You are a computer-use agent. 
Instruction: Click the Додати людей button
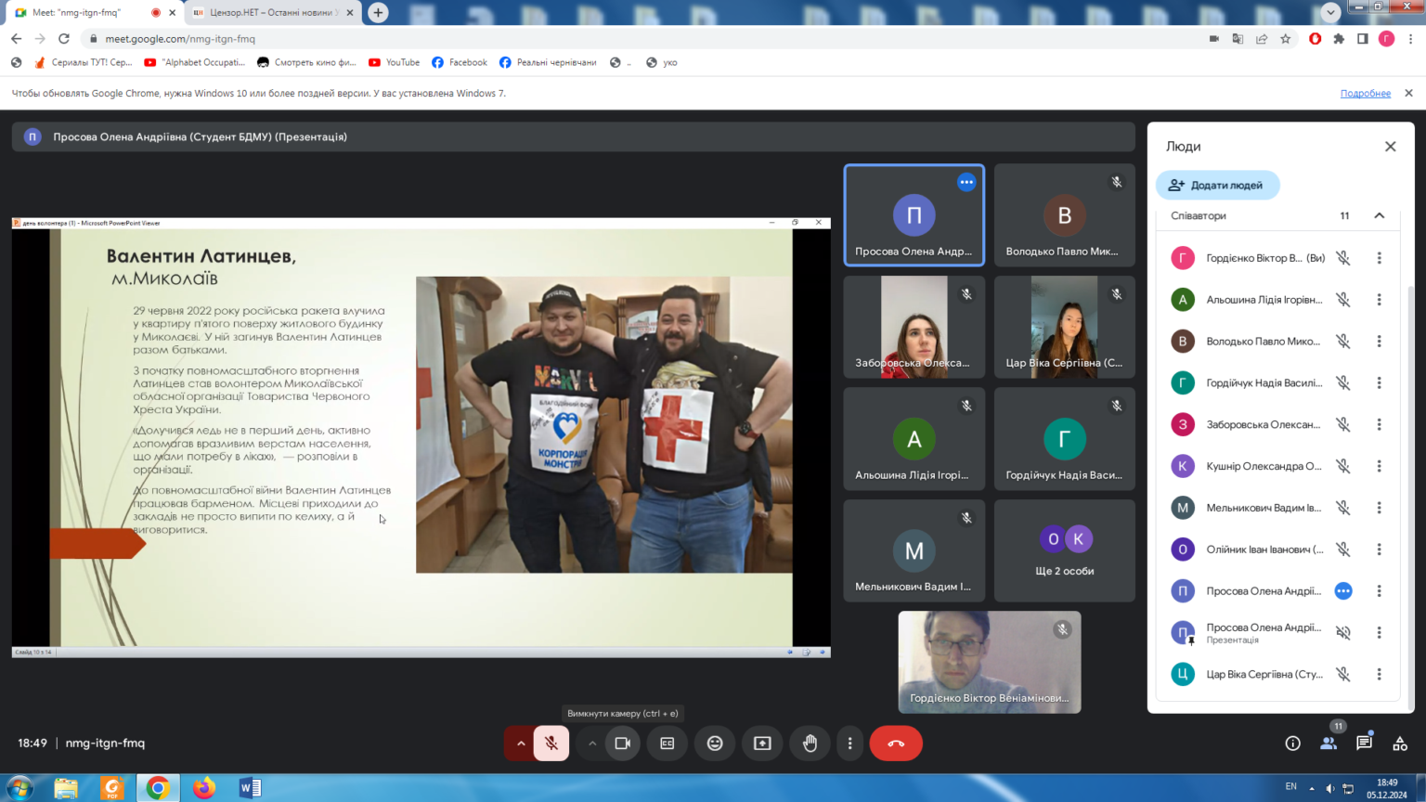[1217, 185]
